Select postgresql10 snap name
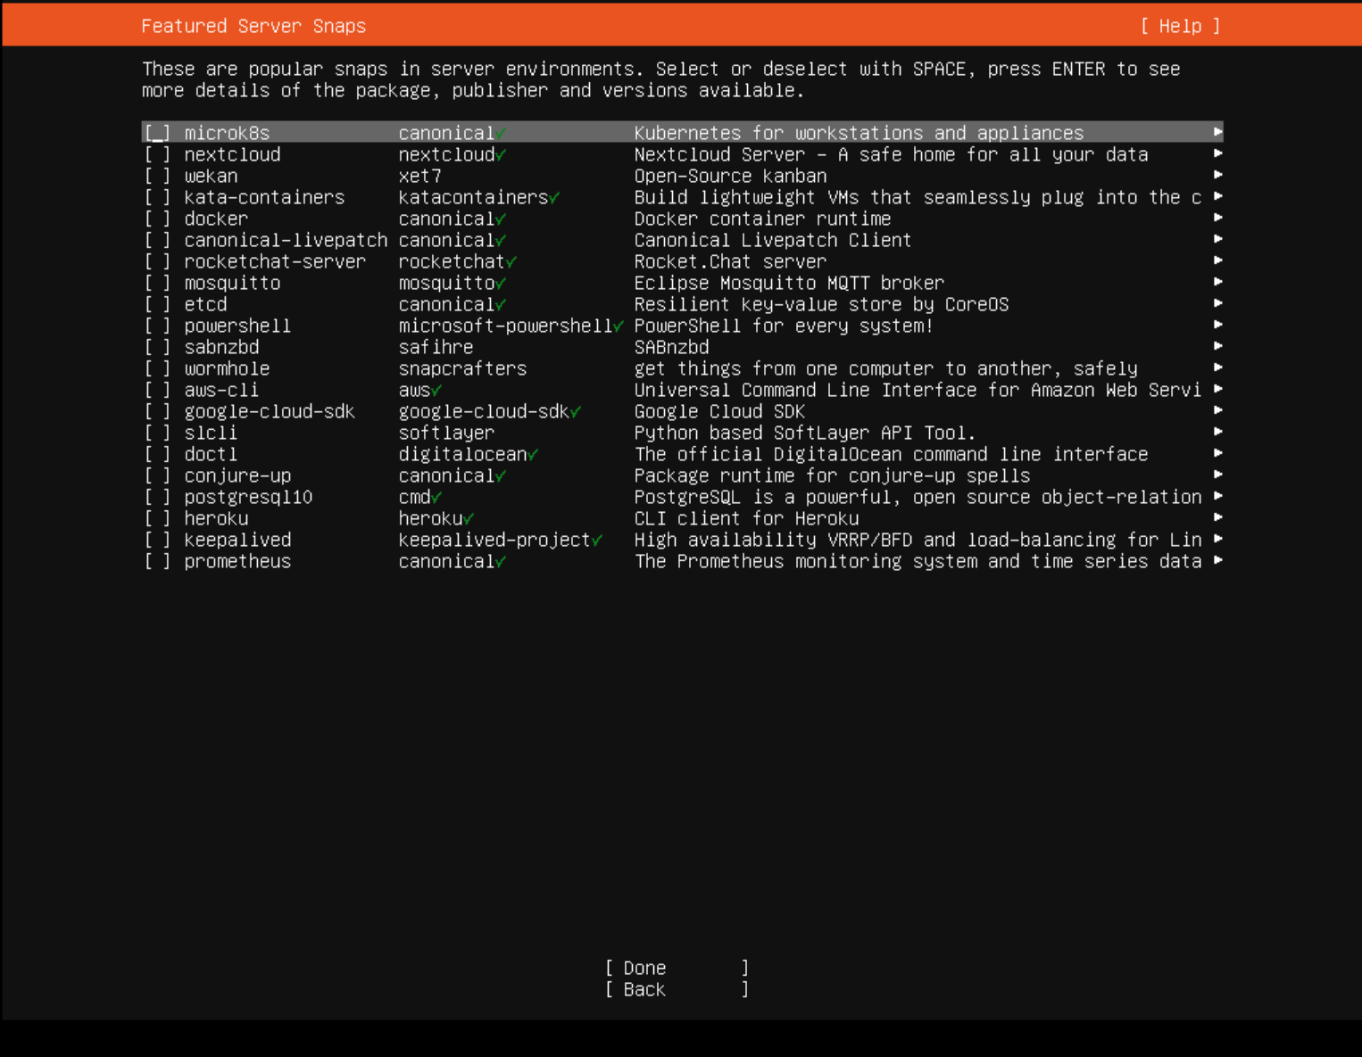 pyautogui.click(x=248, y=497)
